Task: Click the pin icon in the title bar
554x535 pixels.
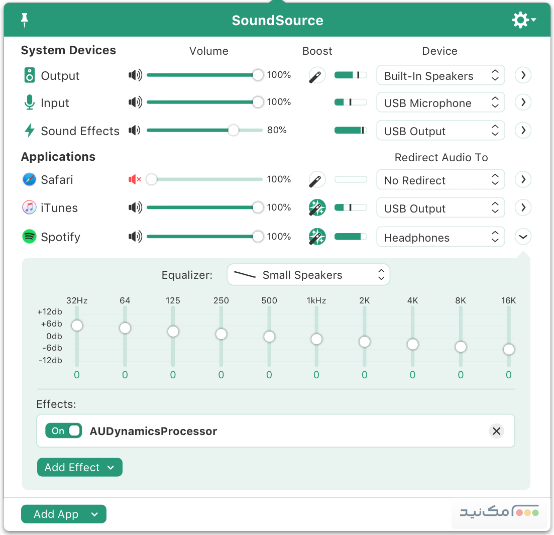Action: (24, 20)
